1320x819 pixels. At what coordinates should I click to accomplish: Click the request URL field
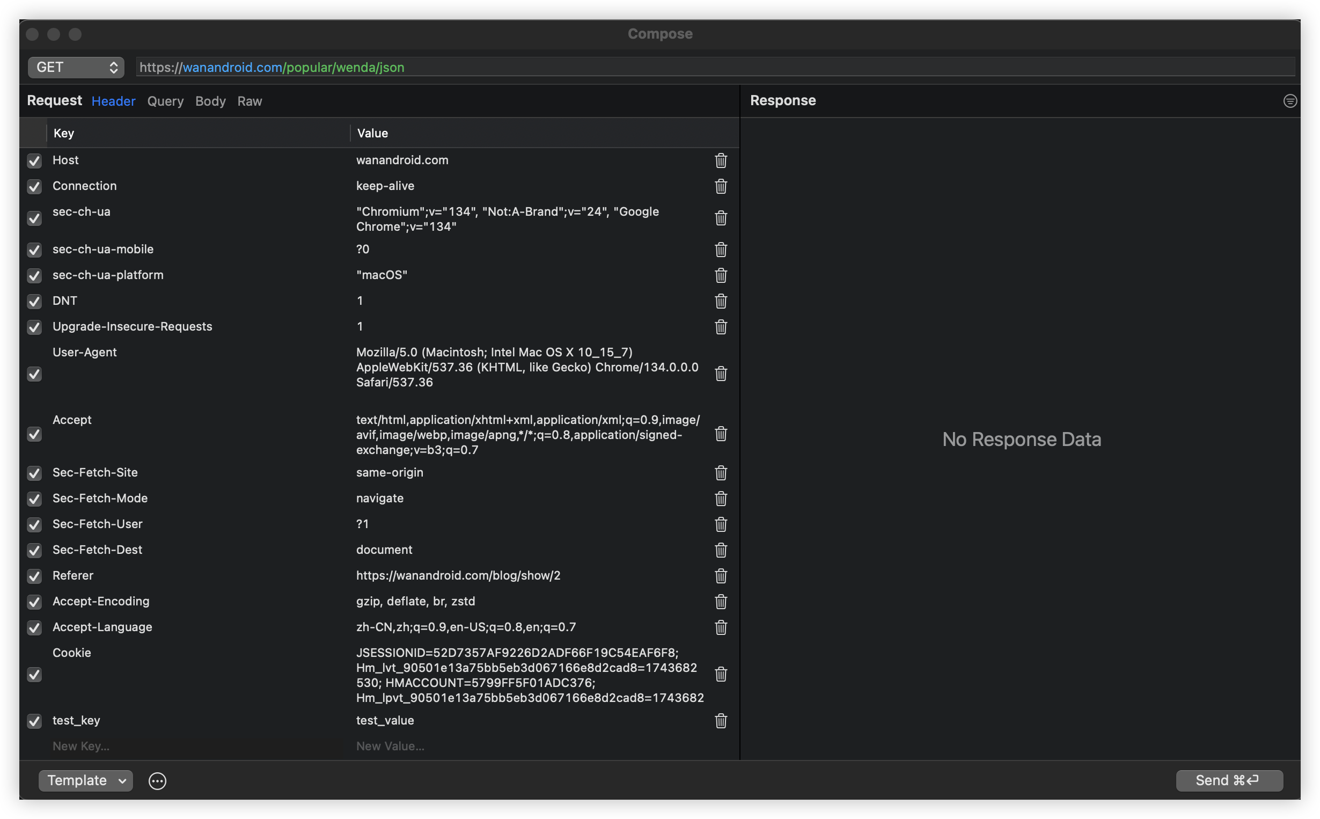click(715, 67)
